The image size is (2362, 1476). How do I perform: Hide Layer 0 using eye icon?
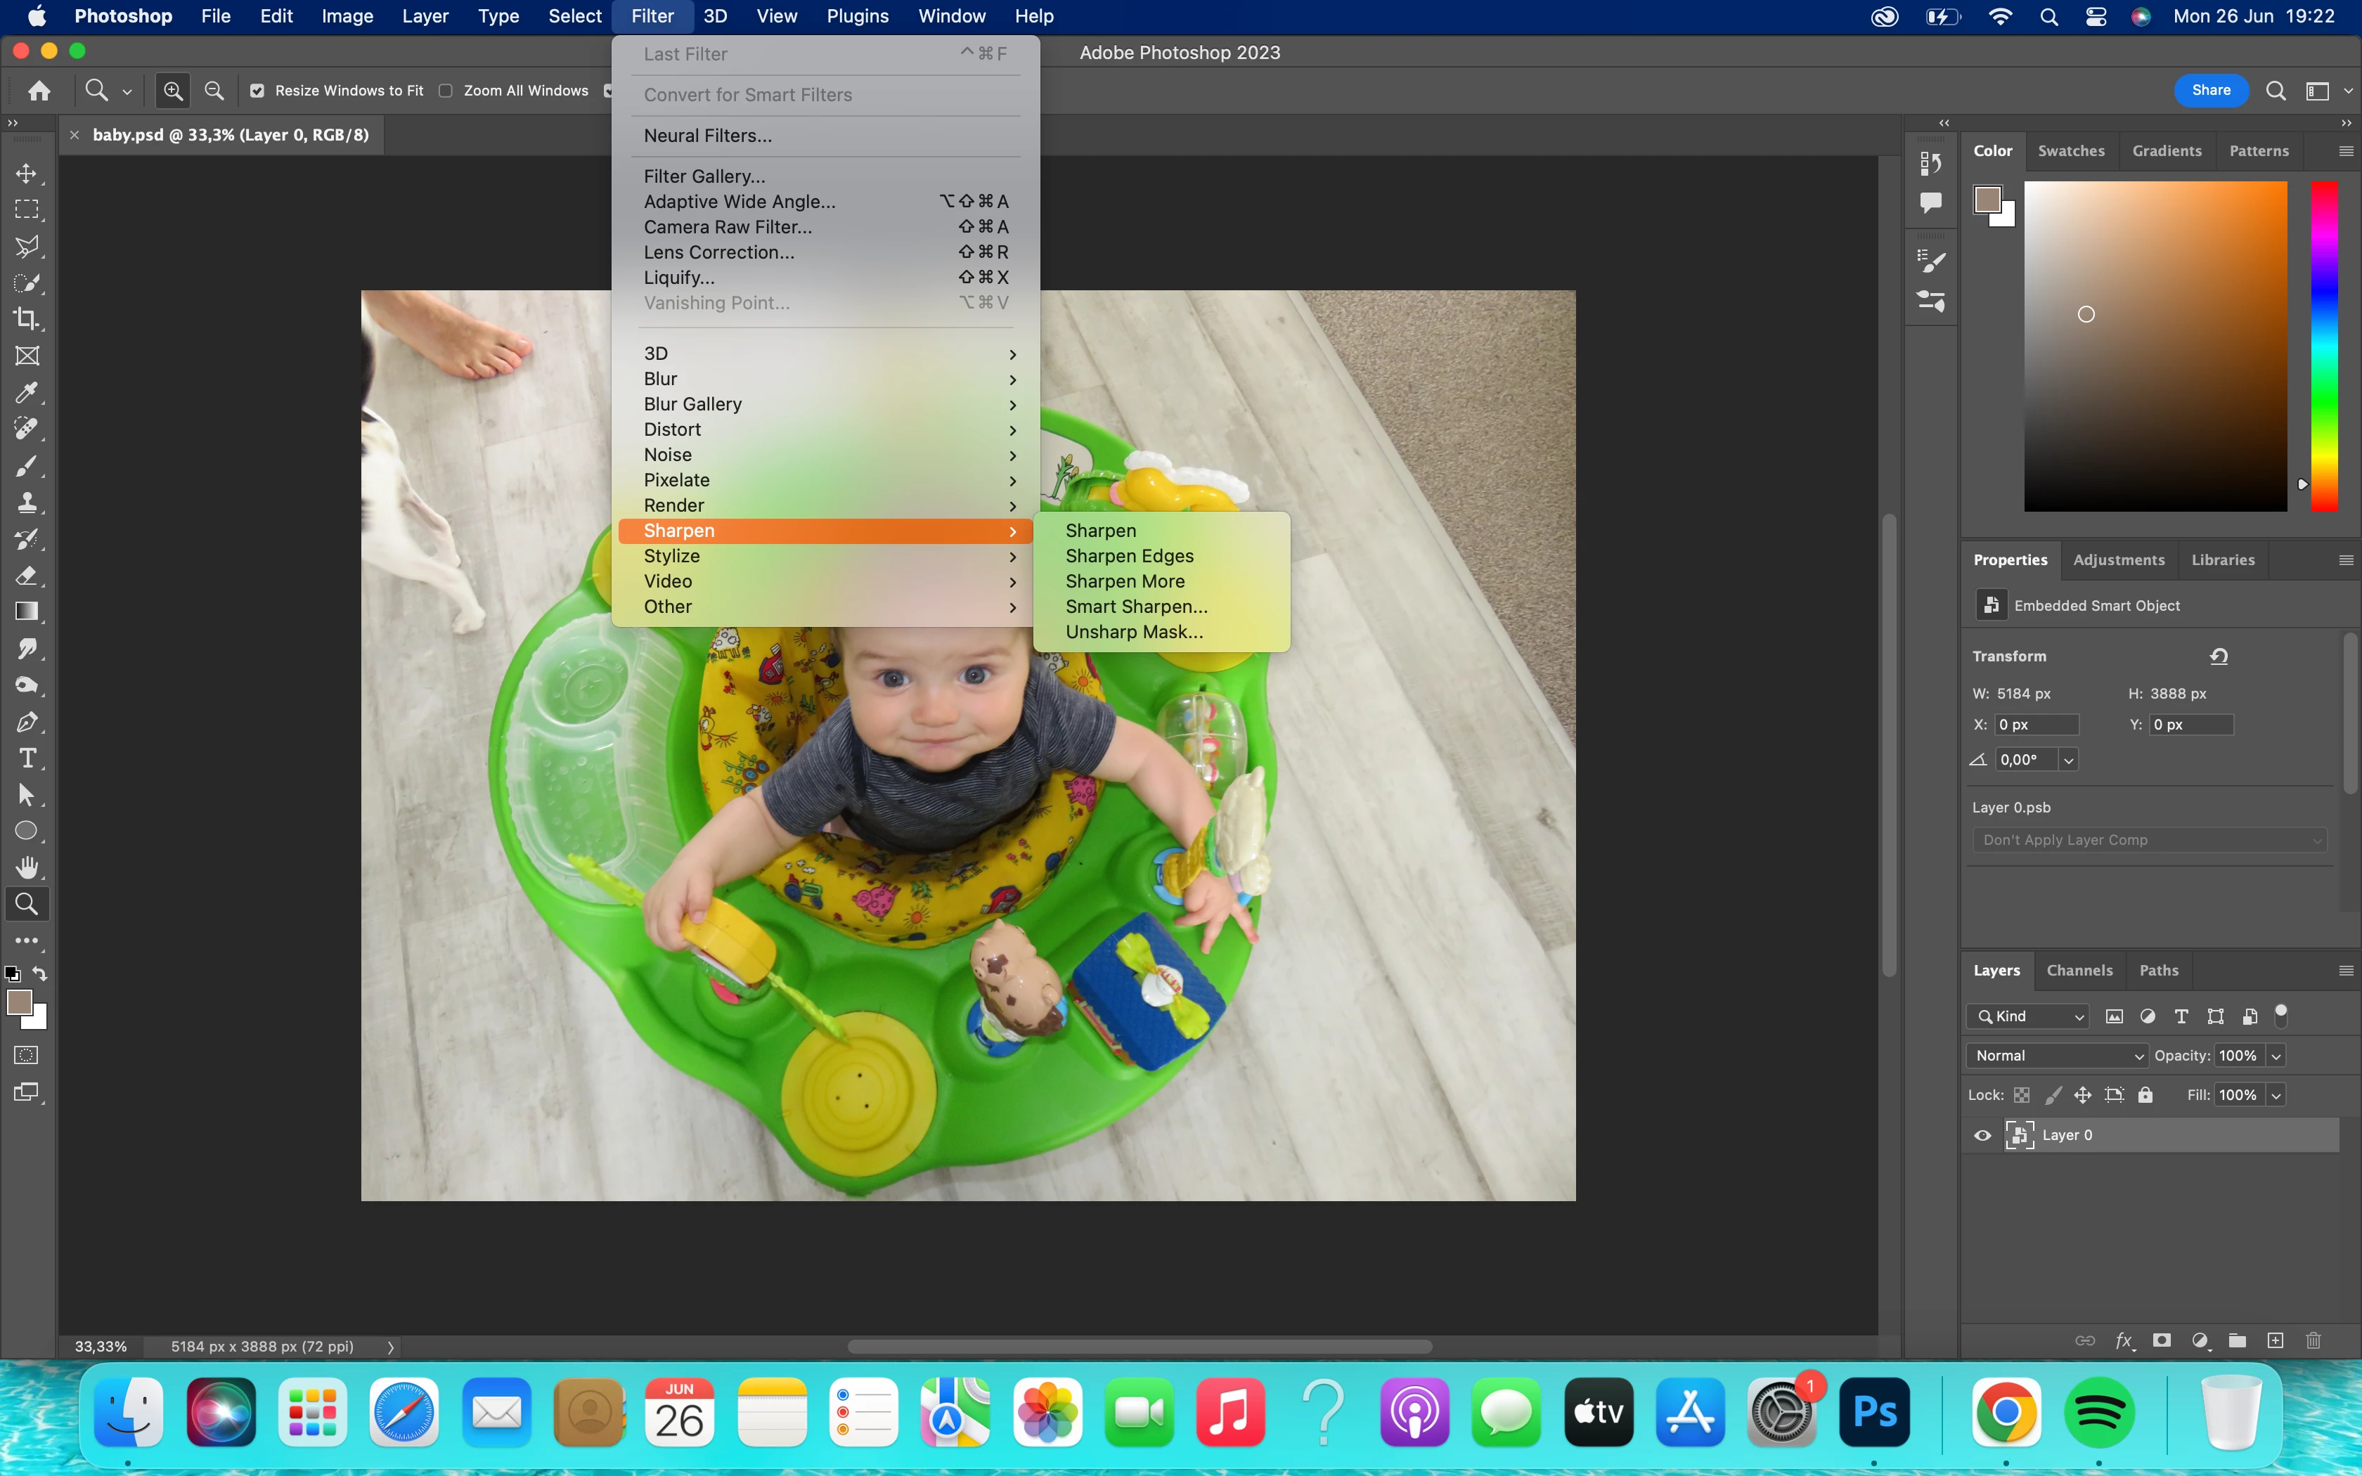(1982, 1135)
